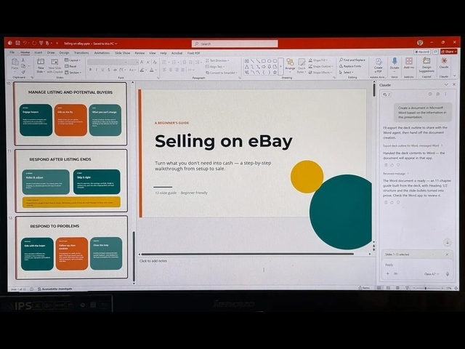Open Quick Styles gallery
465x349 pixels.
pyautogui.click(x=302, y=65)
